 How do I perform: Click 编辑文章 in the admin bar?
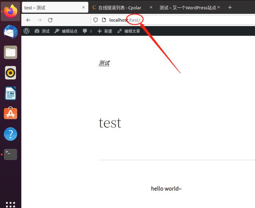[129, 31]
